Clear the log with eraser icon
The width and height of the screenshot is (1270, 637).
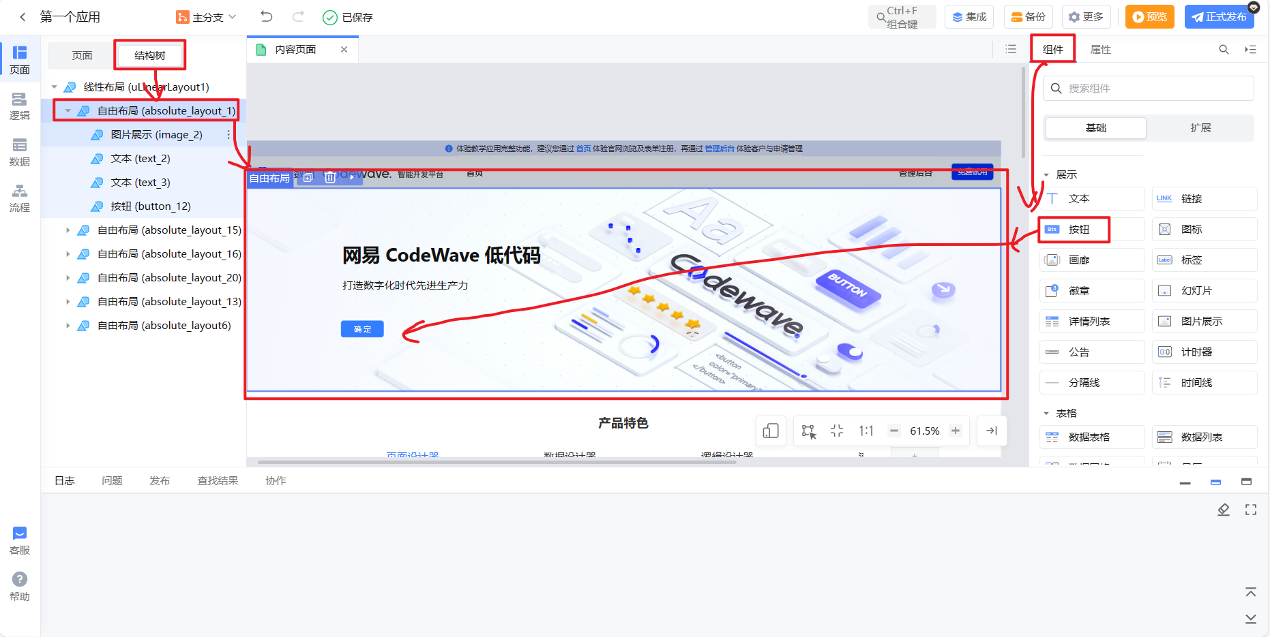click(x=1224, y=510)
